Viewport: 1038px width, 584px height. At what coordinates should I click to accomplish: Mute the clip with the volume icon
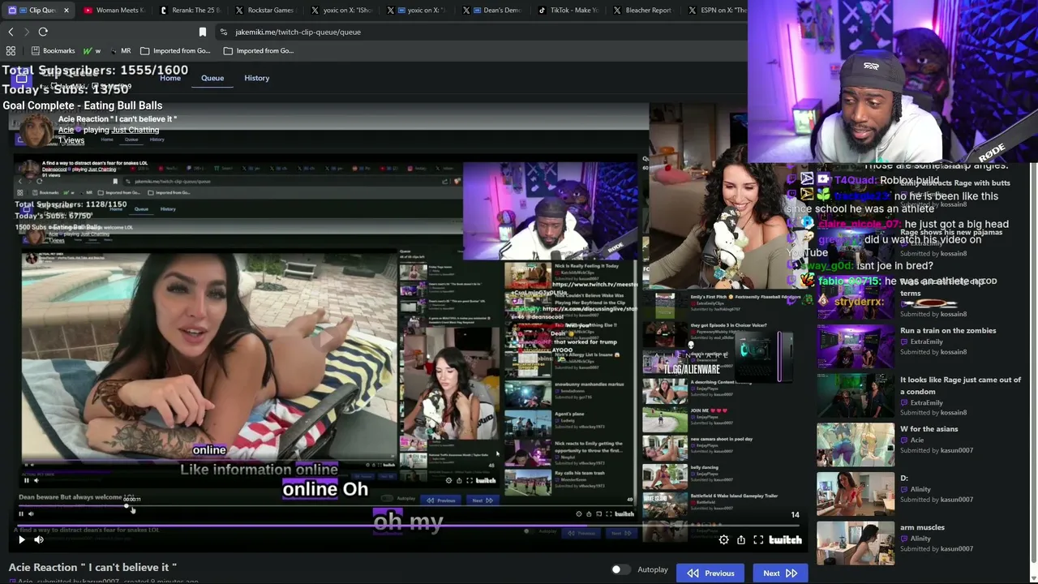click(x=38, y=539)
